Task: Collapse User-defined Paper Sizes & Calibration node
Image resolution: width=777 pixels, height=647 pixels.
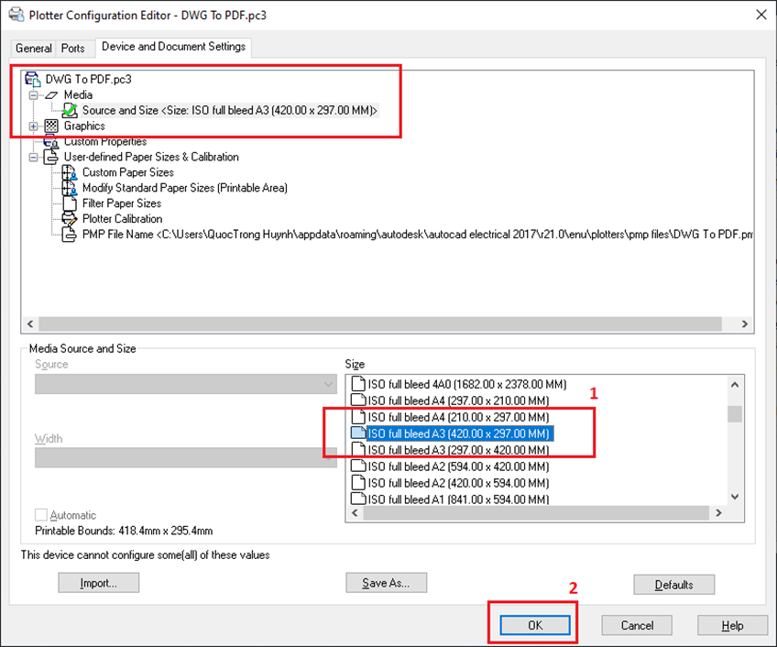Action: click(34, 158)
